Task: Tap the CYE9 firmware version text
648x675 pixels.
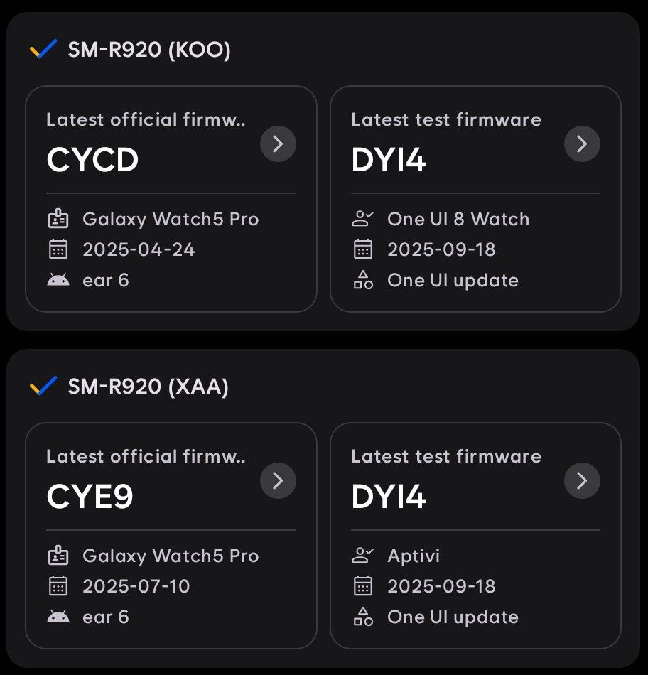Action: tap(90, 497)
